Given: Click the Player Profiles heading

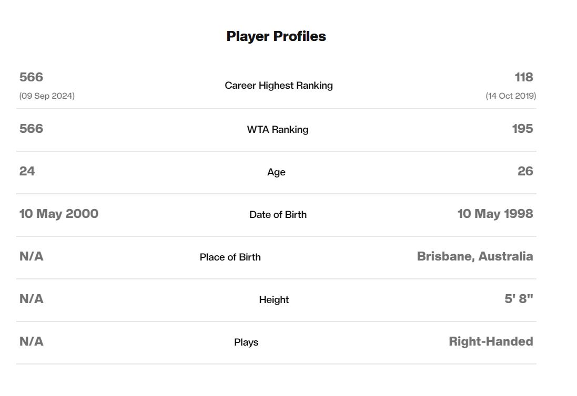Looking at the screenshot, I should [276, 36].
